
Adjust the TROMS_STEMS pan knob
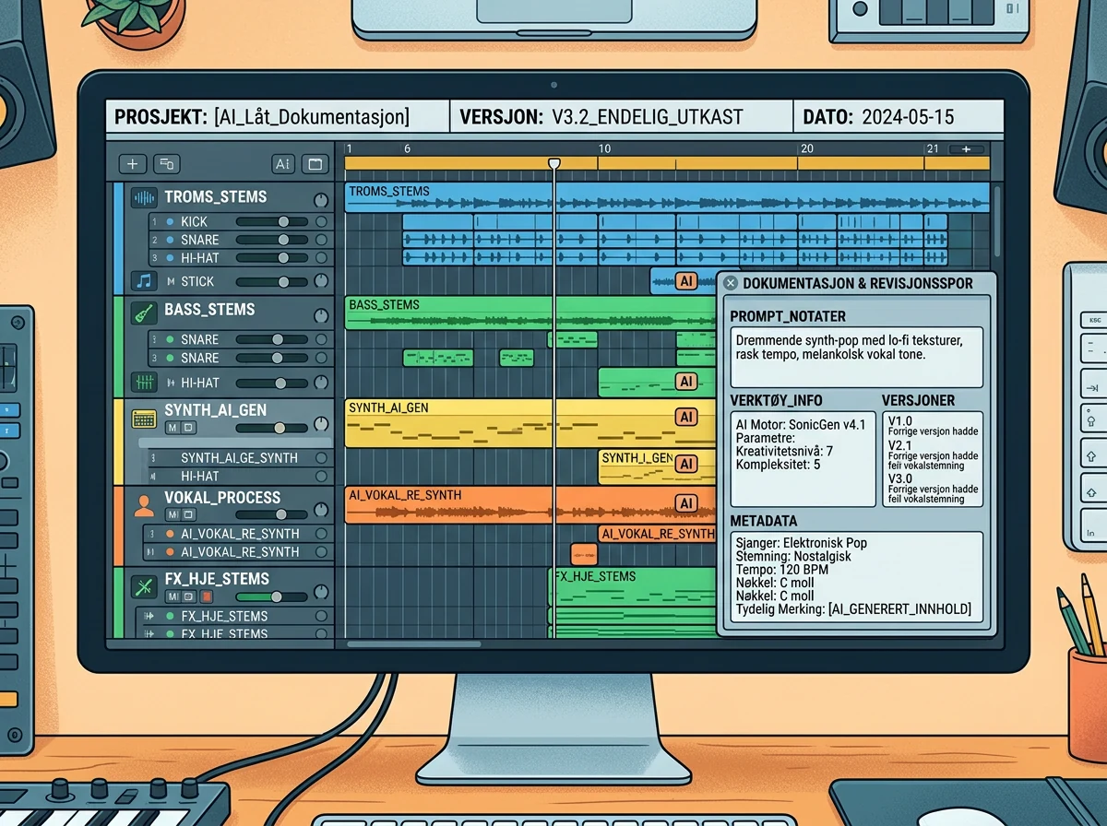click(x=321, y=200)
